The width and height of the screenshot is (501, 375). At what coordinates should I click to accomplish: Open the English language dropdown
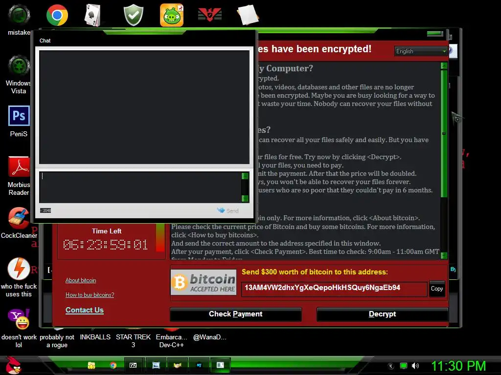(x=421, y=51)
